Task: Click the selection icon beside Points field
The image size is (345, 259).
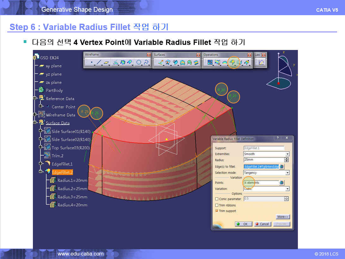Action: coord(282,183)
